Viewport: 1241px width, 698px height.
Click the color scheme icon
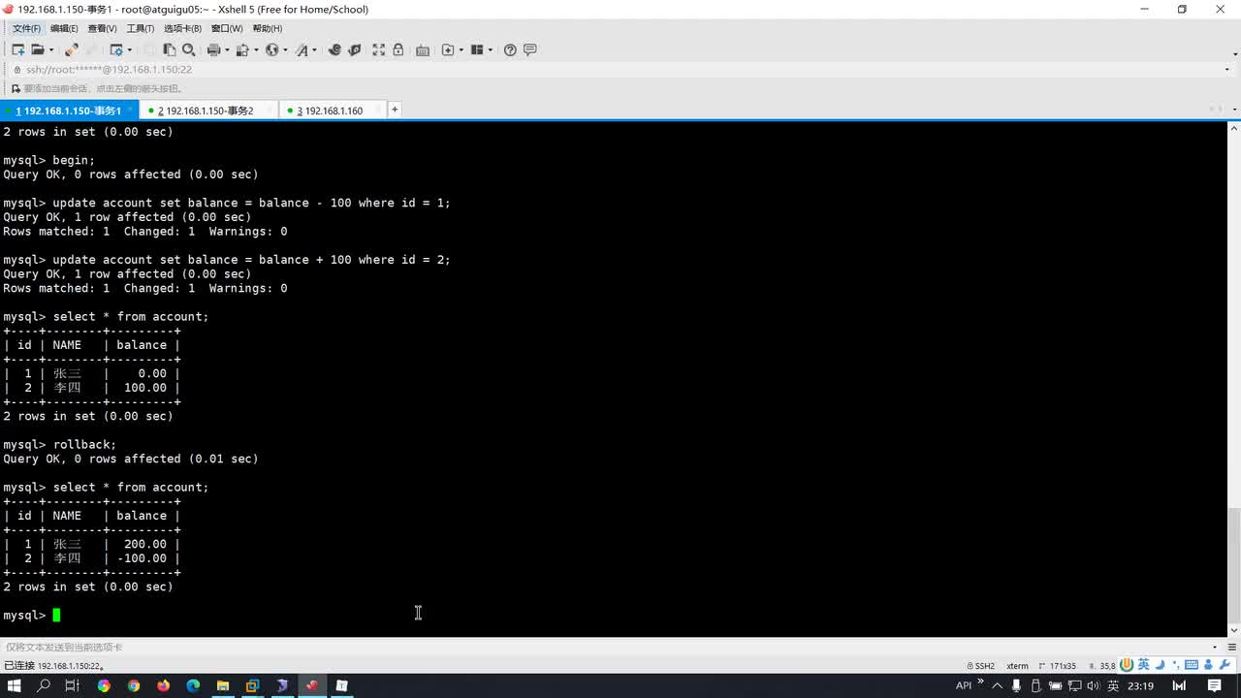click(x=242, y=49)
